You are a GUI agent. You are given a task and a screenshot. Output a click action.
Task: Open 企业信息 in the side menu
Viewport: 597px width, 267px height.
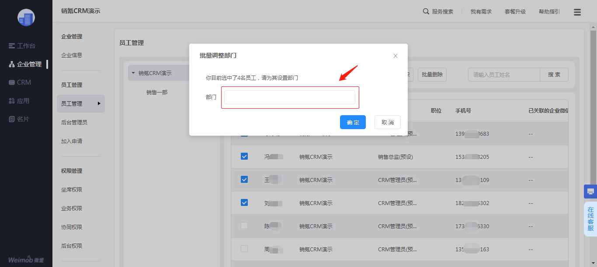pos(72,55)
